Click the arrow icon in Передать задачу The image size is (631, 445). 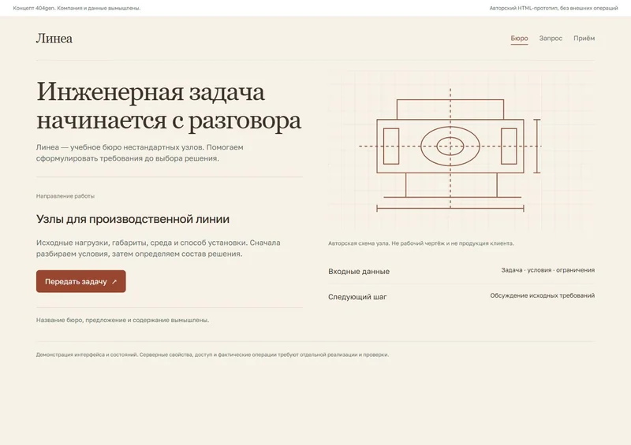tap(114, 282)
